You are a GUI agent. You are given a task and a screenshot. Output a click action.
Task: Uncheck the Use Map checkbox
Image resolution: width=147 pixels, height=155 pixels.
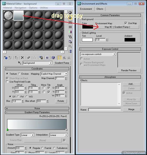click(126, 23)
